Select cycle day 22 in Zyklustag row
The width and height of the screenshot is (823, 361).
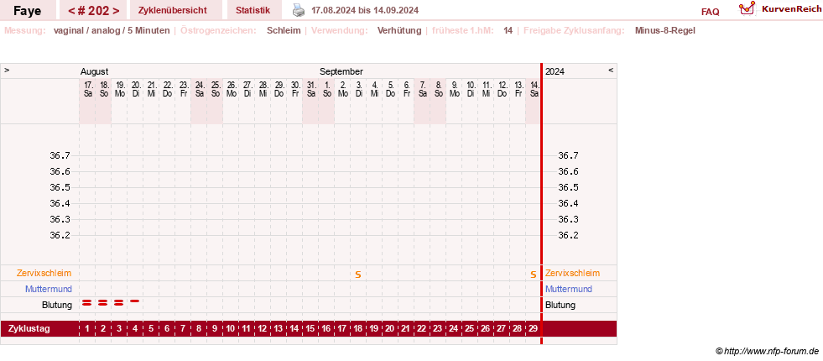(421, 329)
